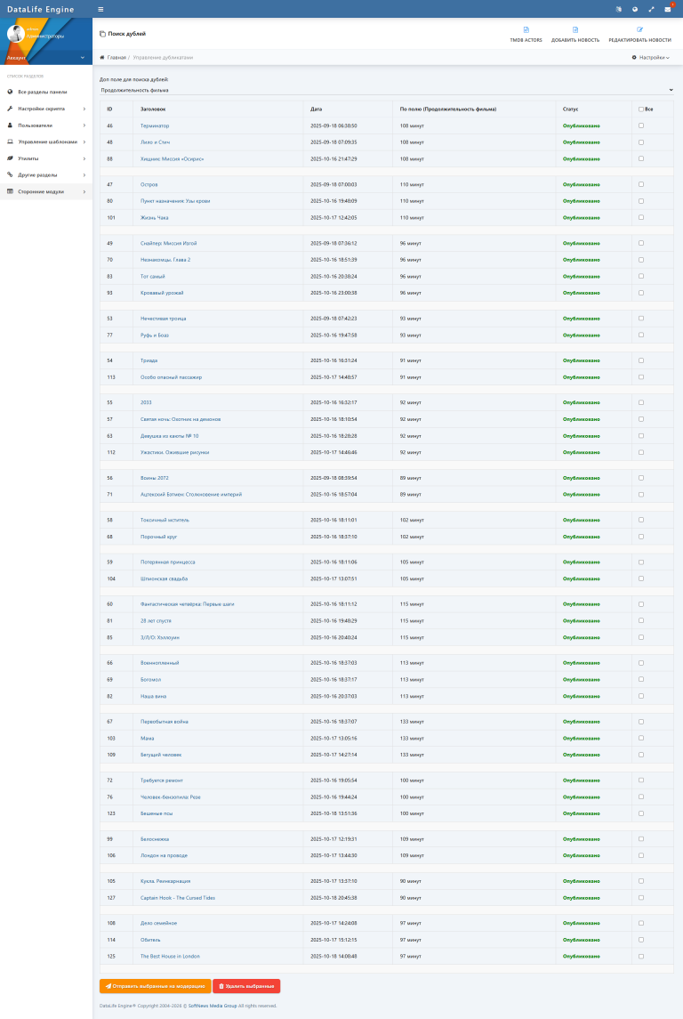Click the fullscreen expand icon in header
The width and height of the screenshot is (683, 1019).
point(651,9)
